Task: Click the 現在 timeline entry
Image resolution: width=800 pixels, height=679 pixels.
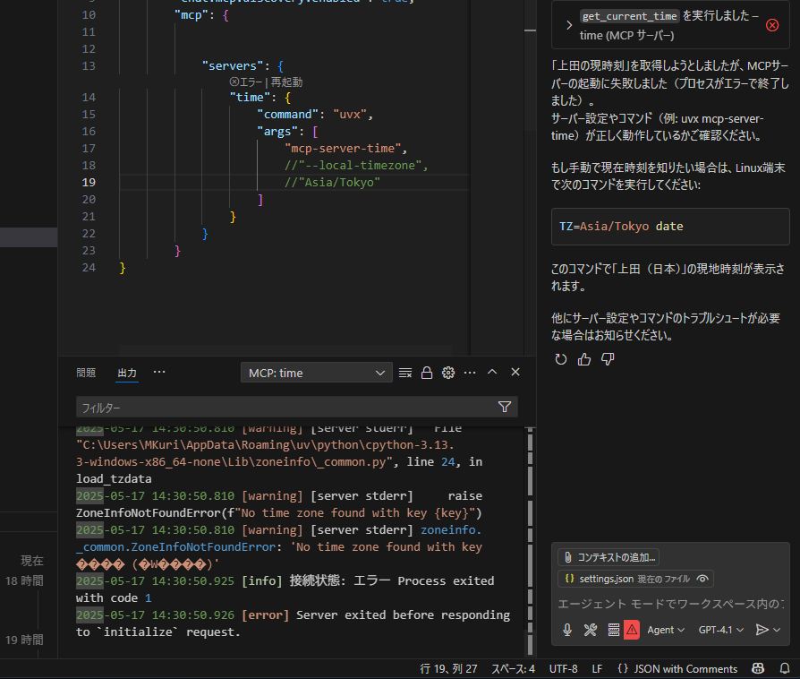Action: [31, 561]
